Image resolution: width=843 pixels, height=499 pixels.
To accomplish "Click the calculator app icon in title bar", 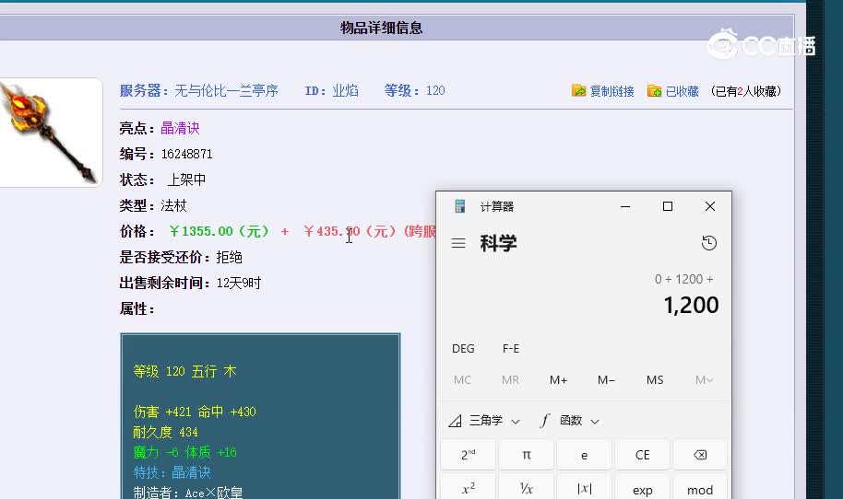I will coord(459,206).
